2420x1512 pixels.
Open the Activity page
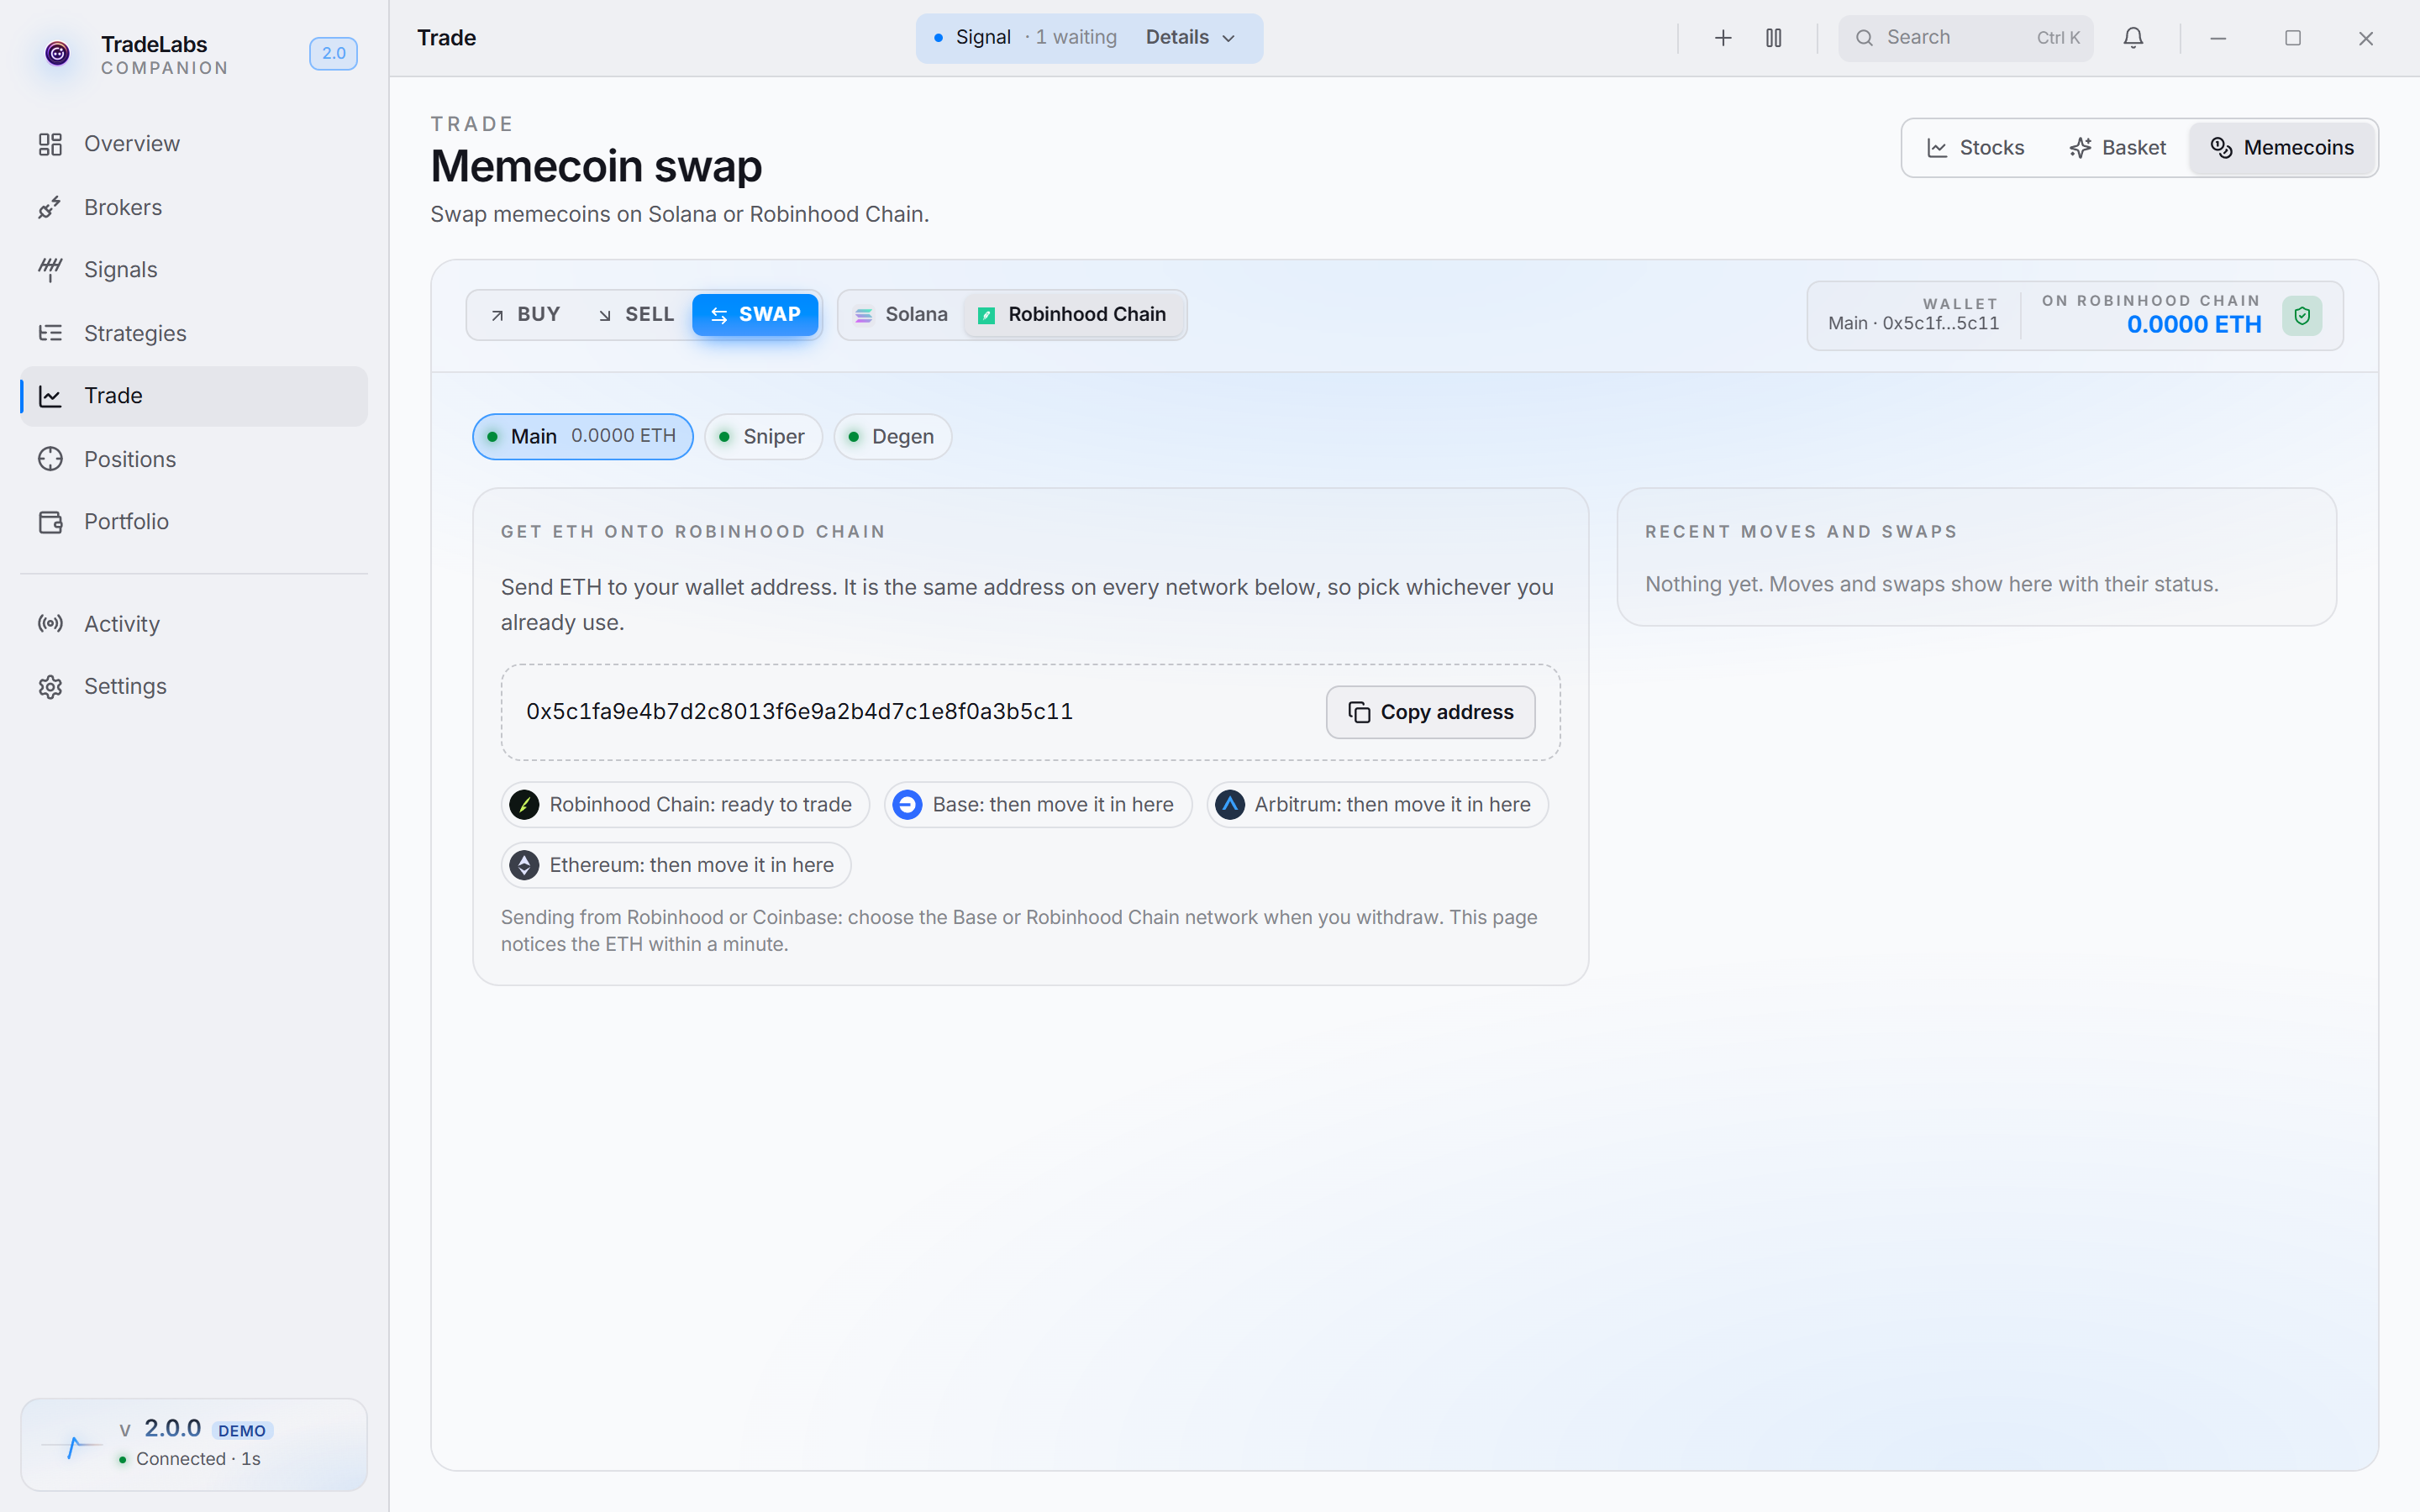pos(194,624)
